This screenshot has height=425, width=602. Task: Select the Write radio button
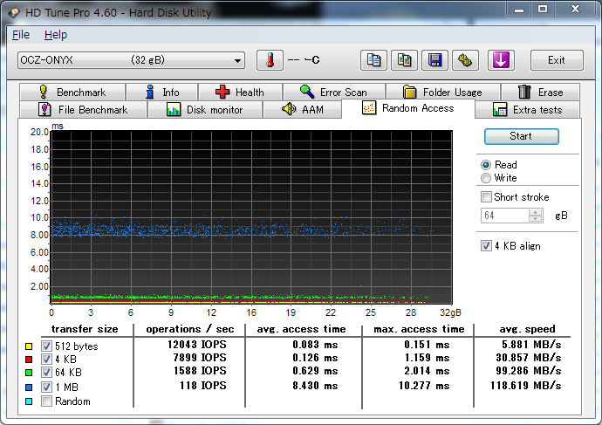point(486,178)
